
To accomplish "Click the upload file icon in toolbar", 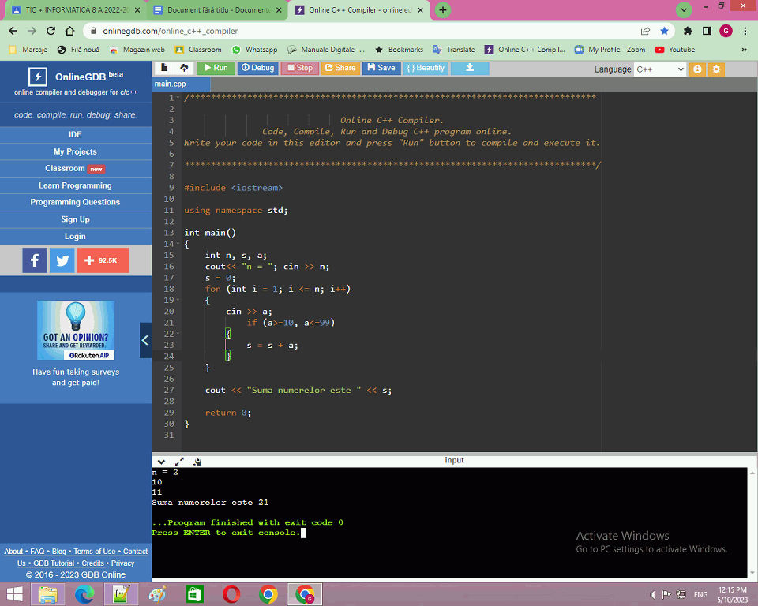I will [x=184, y=68].
